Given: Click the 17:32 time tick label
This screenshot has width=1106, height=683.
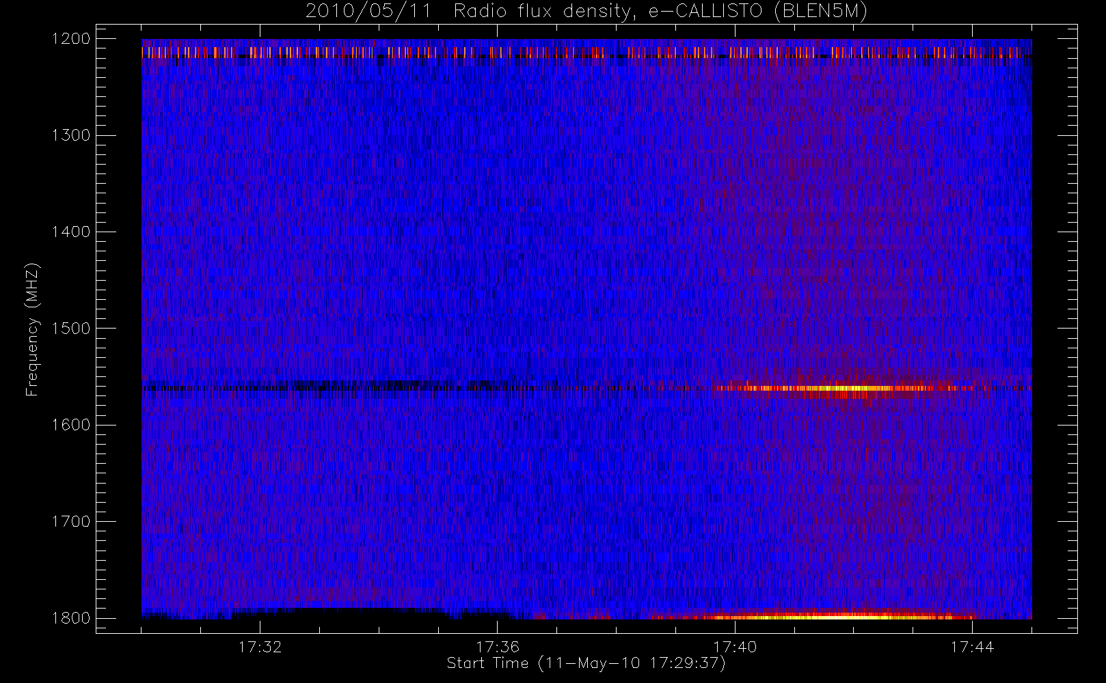Looking at the screenshot, I should click(x=260, y=647).
